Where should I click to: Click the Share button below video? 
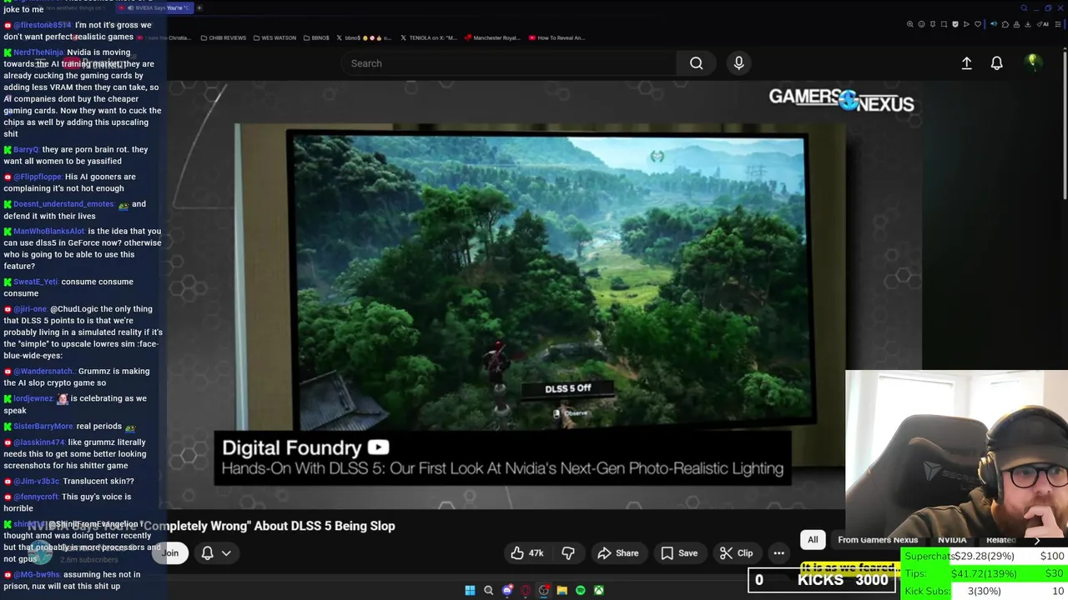coord(617,552)
